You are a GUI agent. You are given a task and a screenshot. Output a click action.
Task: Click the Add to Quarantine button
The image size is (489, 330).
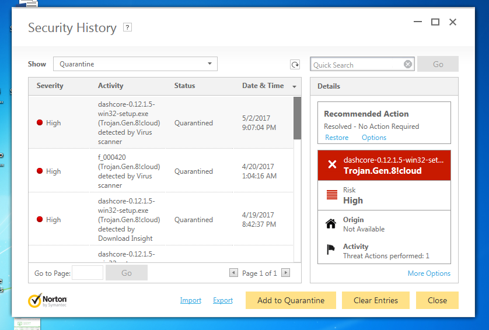click(x=291, y=300)
